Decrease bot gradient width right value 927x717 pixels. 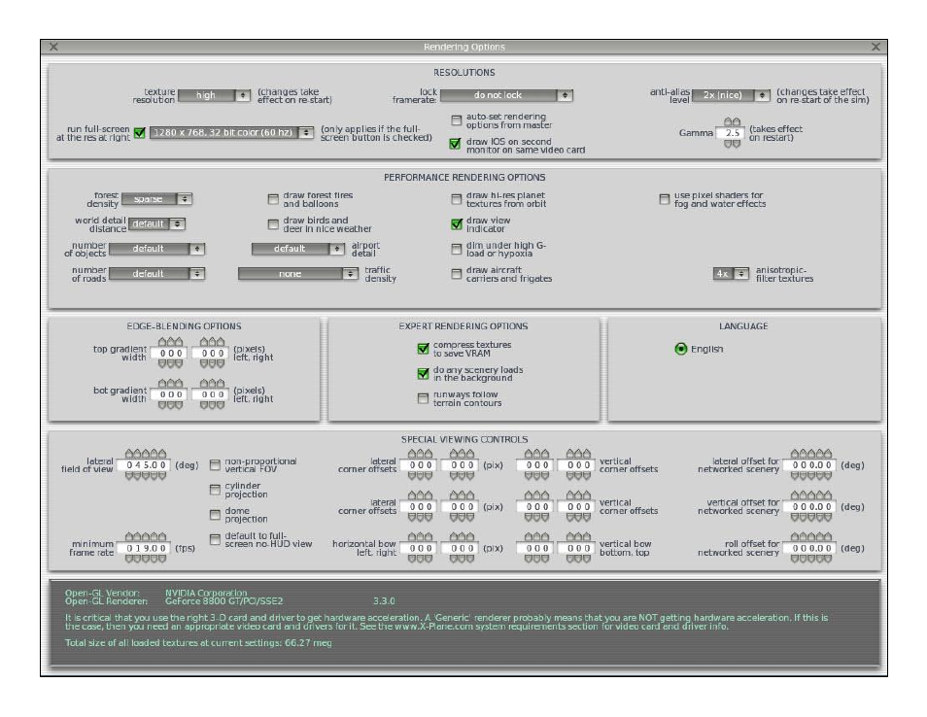pos(212,405)
